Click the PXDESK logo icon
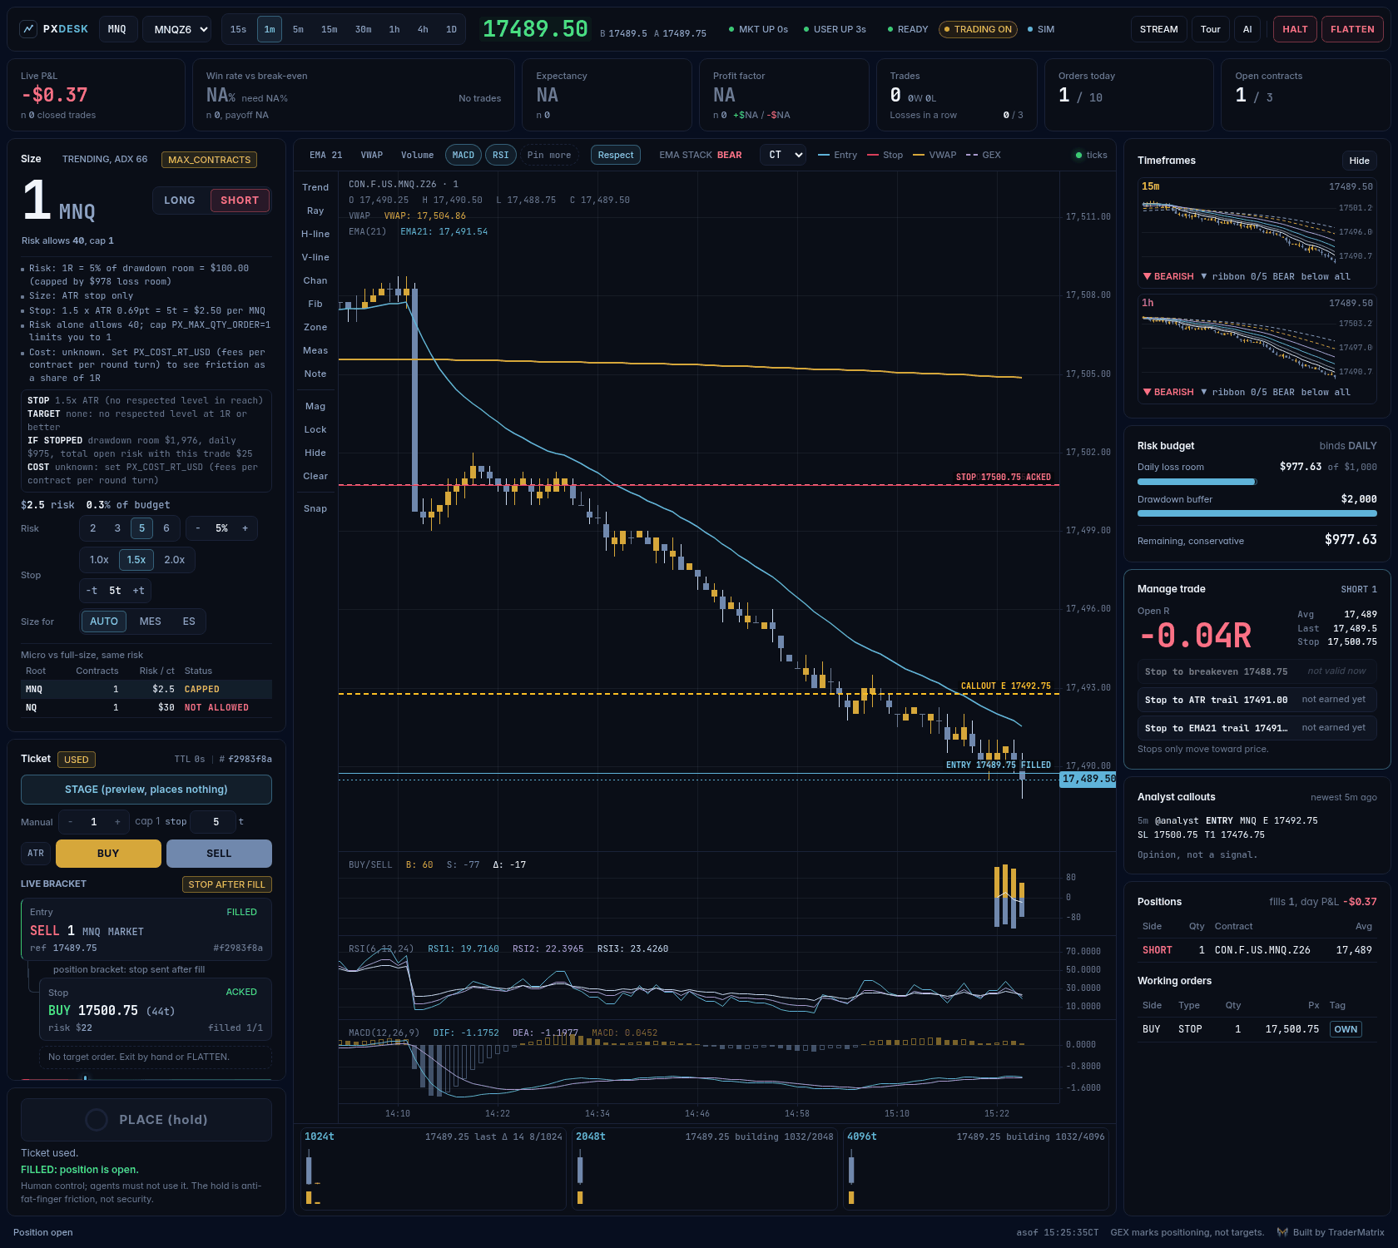Viewport: 1398px width, 1248px height. click(x=28, y=29)
